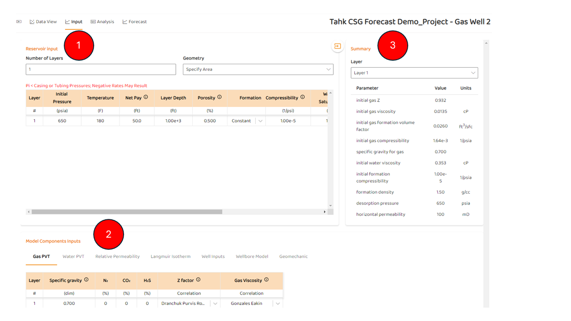571x321 pixels.
Task: Open the Geometry dropdown
Action: (x=258, y=70)
